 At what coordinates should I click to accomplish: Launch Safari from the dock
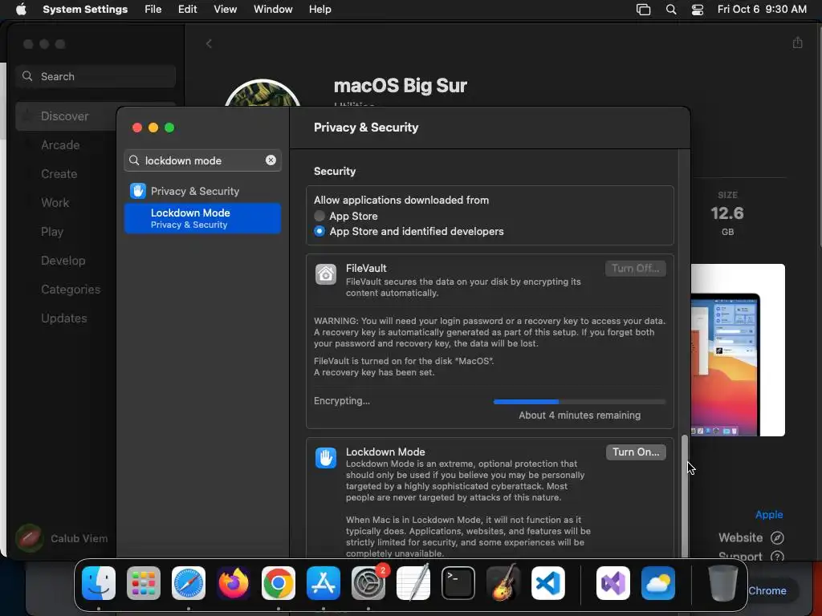point(189,583)
